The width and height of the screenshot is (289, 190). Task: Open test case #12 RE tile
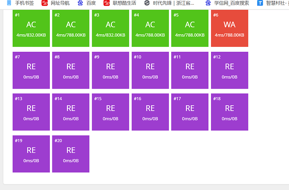(230, 70)
